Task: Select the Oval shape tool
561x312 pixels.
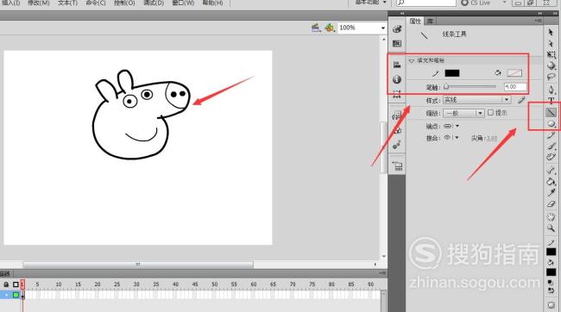Action: 551,123
